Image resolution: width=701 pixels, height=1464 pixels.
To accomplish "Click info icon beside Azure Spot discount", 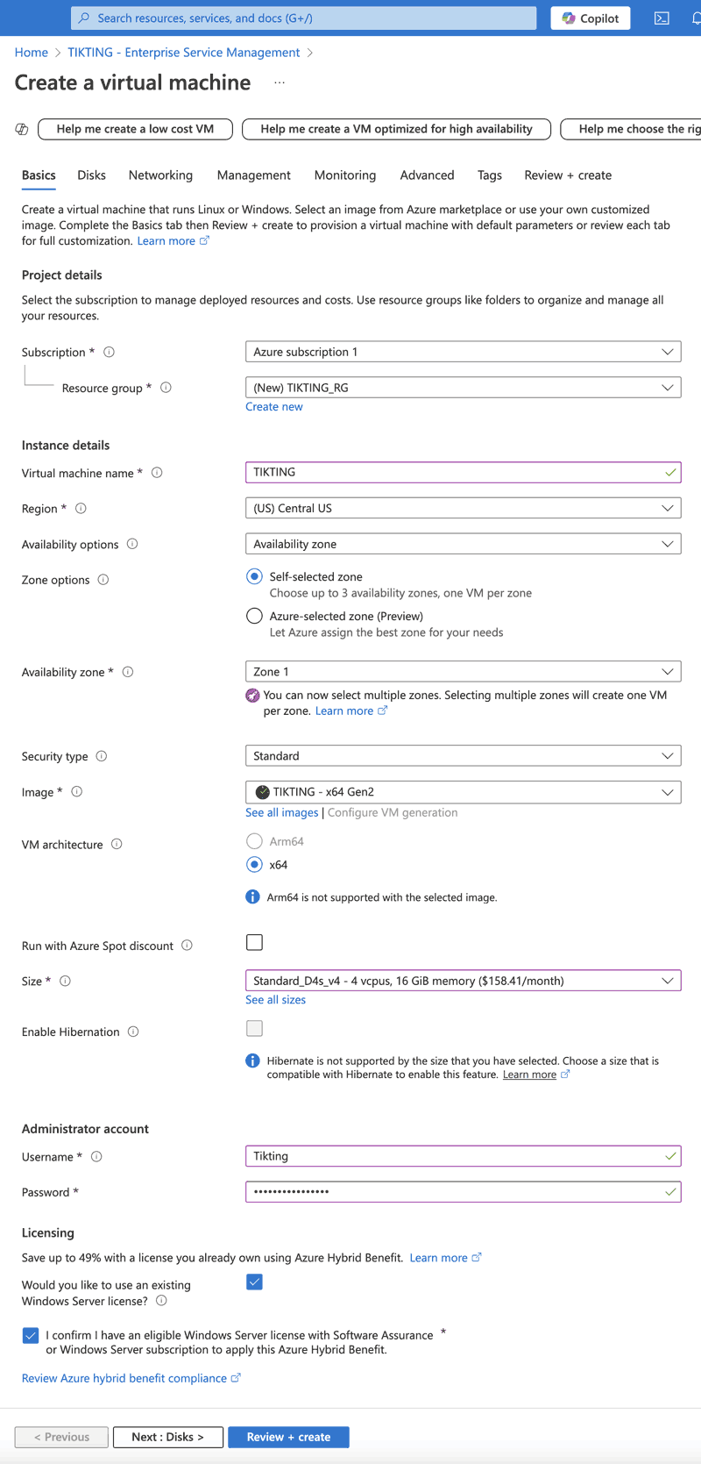I will (187, 946).
